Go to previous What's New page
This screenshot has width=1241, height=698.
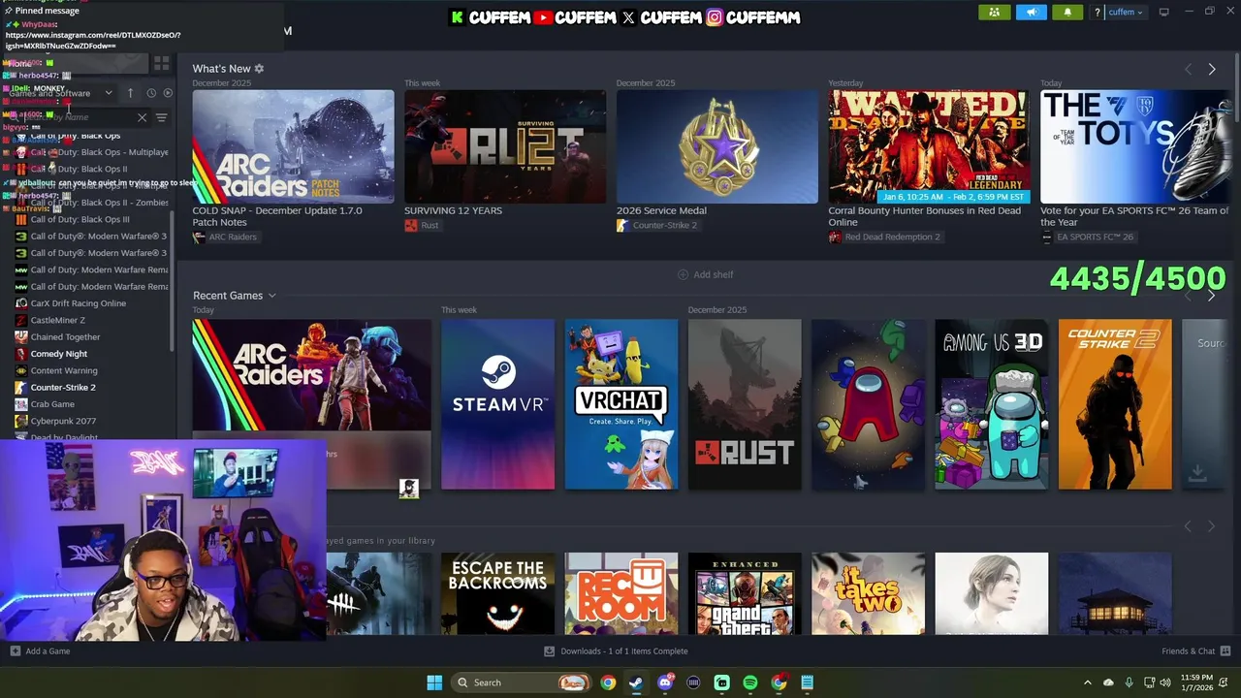1188,70
